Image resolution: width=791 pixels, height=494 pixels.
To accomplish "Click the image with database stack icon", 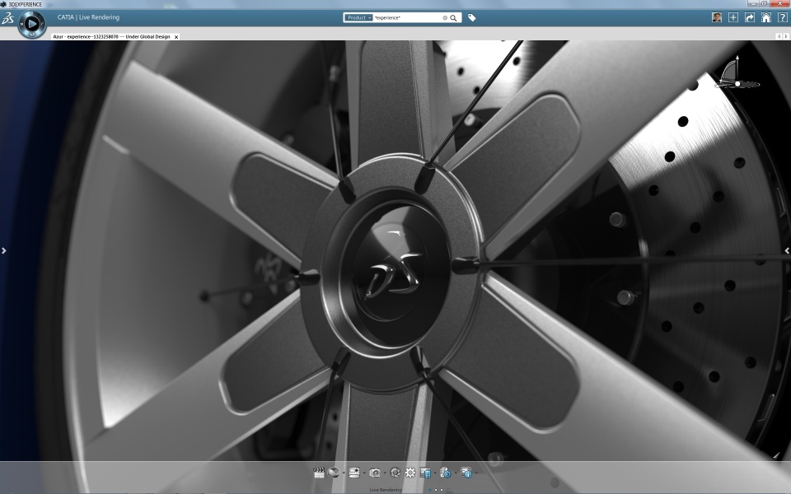I will 425,473.
